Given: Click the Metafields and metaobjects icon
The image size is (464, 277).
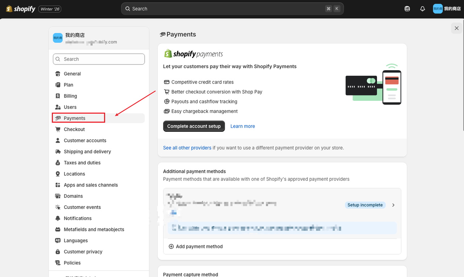Looking at the screenshot, I should pos(58,229).
